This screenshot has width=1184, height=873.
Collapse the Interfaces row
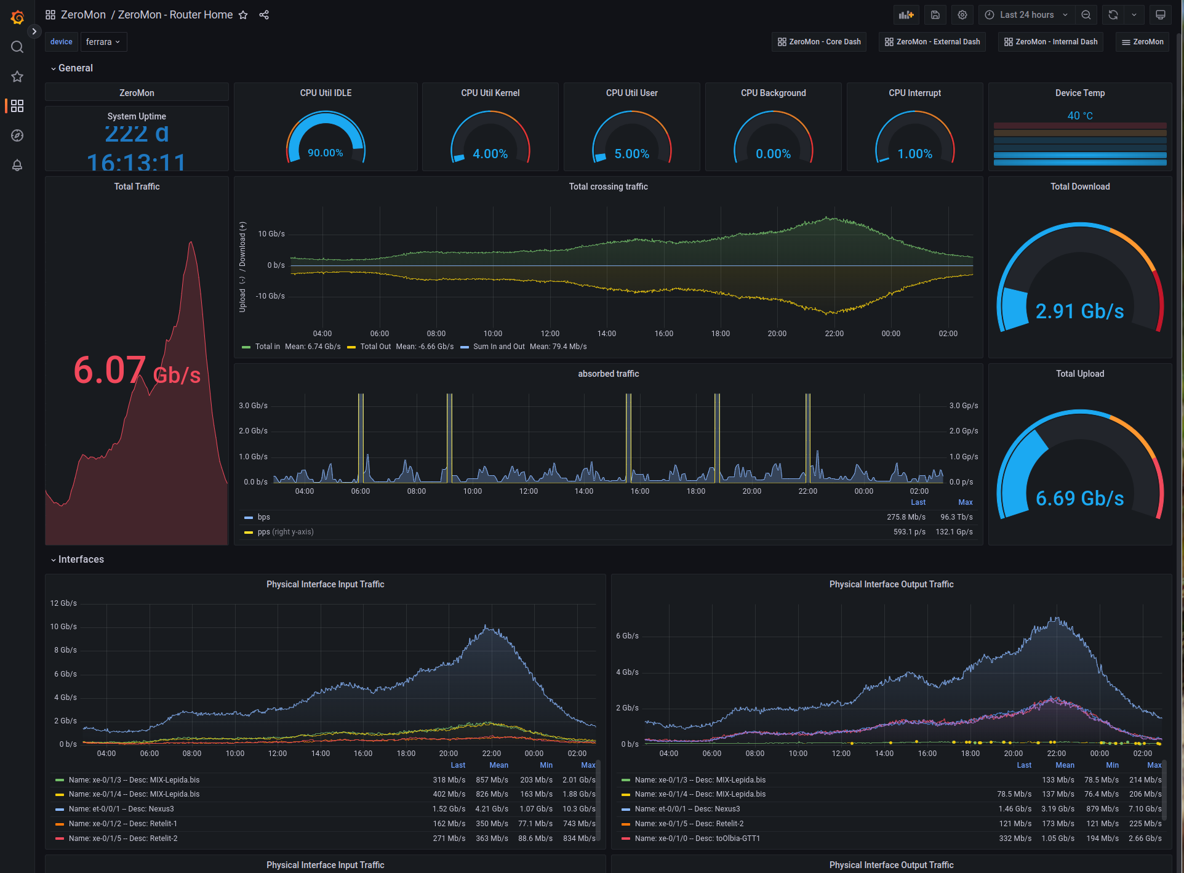(78, 560)
